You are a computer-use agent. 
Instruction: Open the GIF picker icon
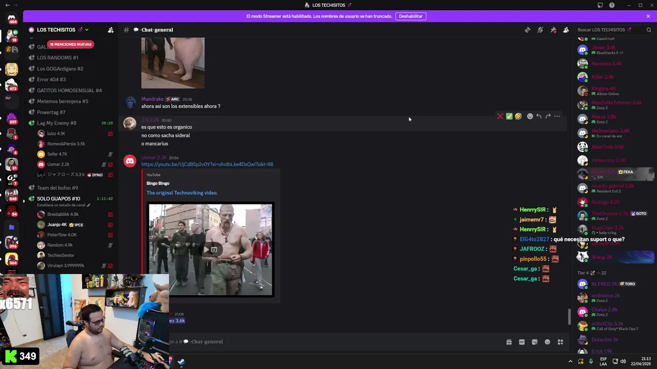click(521, 342)
